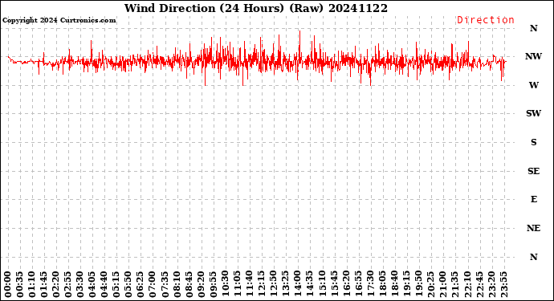The width and height of the screenshot is (554, 301).
Task: Click the 15:10 time label
Action: click(x=322, y=285)
